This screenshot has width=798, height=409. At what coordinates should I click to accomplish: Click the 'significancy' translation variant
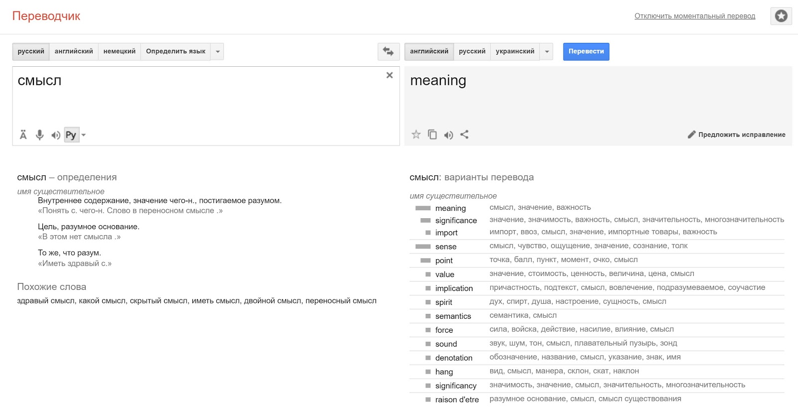tap(456, 386)
